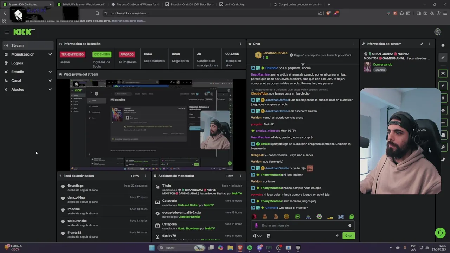The image size is (450, 253).
Task: Click the stream preview thumbnail
Action: click(x=151, y=125)
